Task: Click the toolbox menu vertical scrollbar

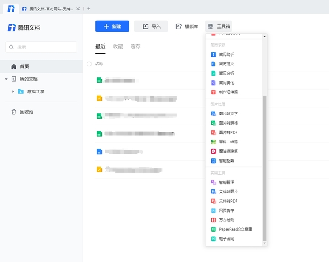Action: 265,165
